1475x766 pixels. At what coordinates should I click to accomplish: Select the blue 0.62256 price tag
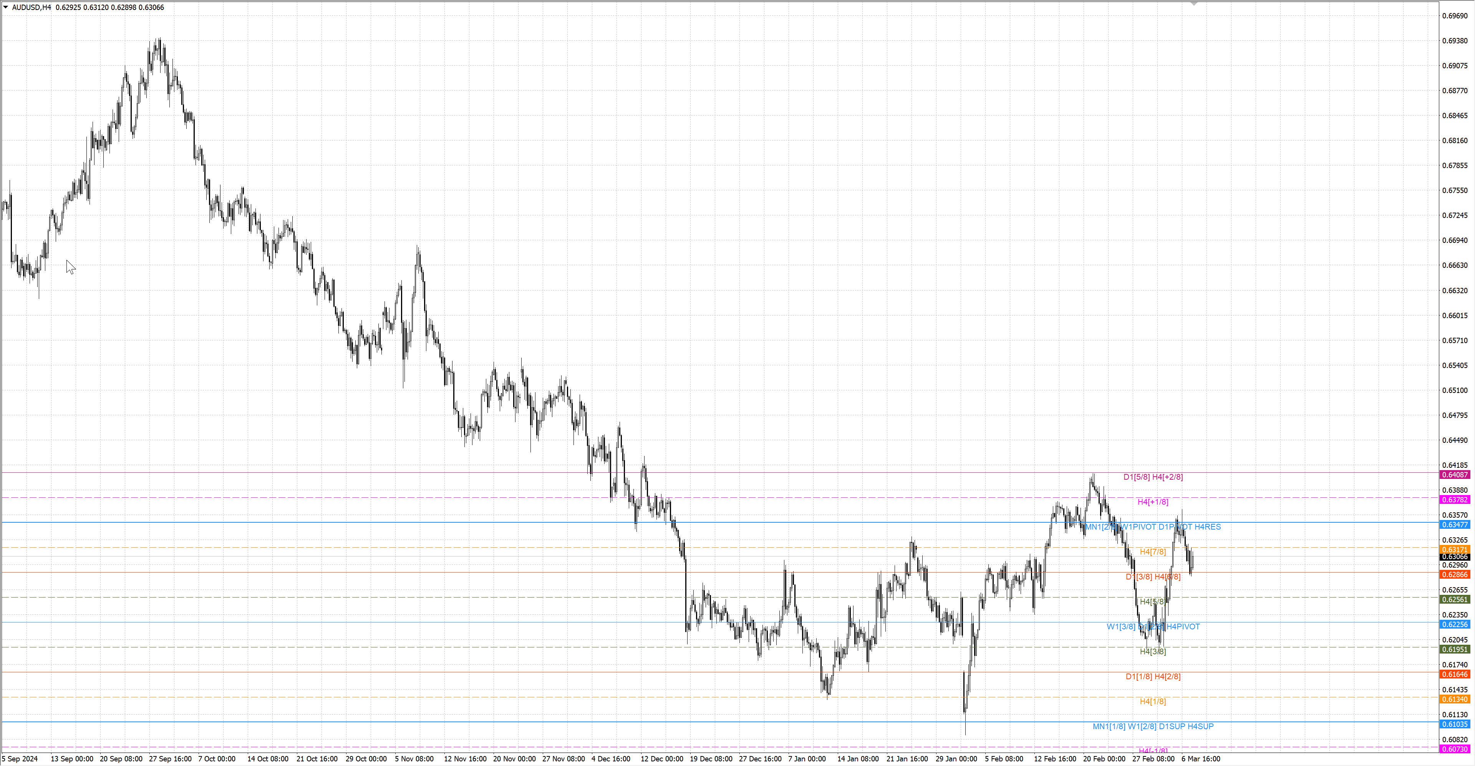(x=1454, y=625)
